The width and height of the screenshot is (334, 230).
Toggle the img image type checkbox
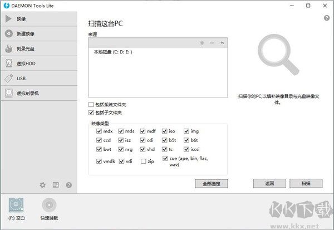[186, 131]
